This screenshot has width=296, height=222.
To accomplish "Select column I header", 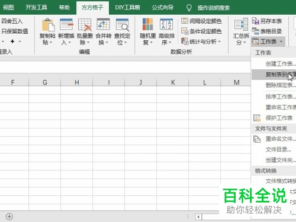I will 109,82.
